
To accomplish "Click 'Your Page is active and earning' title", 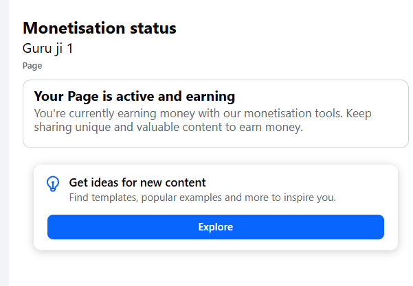I will click(x=134, y=96).
